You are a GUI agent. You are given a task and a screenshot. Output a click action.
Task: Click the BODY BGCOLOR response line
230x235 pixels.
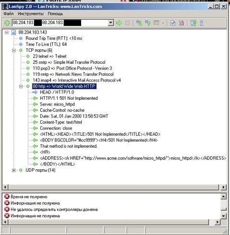[99, 140]
